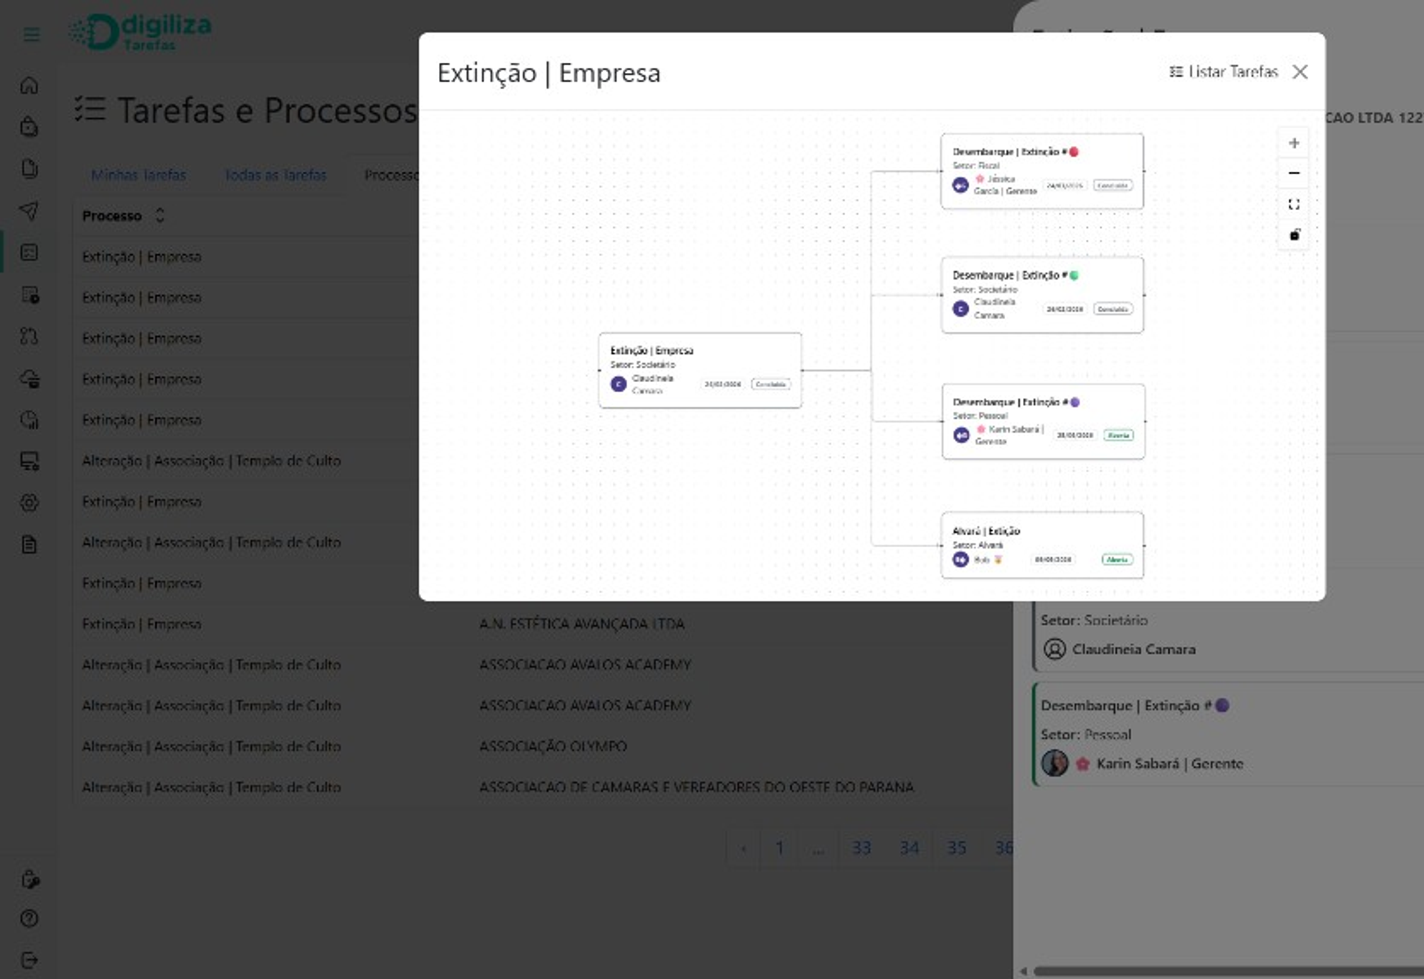
Task: Toggle the diagram interactivity lock
Action: click(x=1294, y=235)
